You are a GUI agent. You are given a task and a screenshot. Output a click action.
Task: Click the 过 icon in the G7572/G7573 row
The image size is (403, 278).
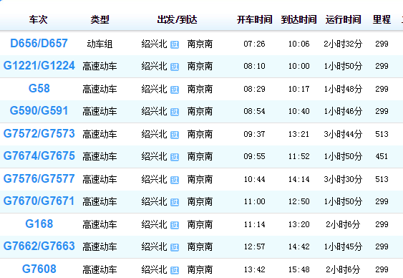[175, 135]
